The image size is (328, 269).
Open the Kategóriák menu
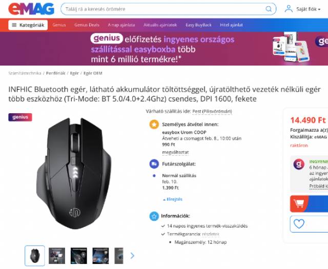point(28,25)
